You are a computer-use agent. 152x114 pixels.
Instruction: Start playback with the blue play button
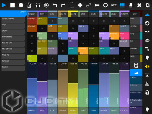click(x=4, y=5)
